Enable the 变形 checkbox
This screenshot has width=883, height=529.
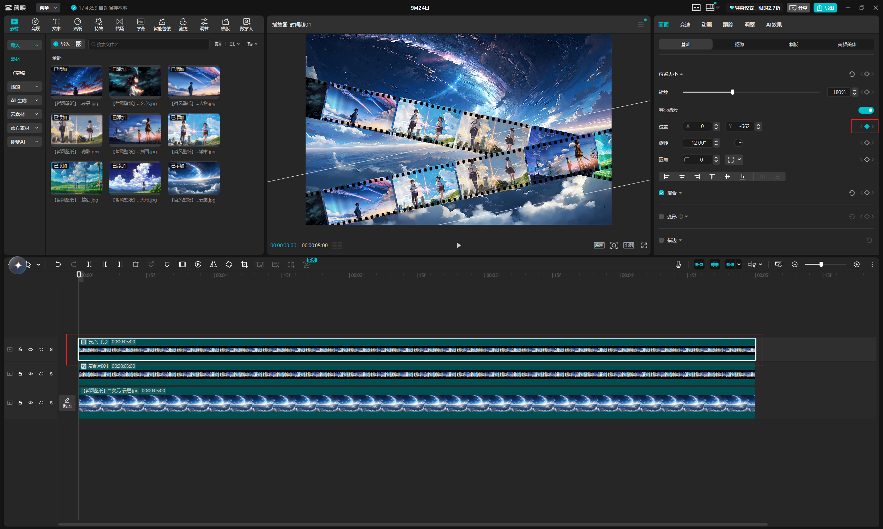click(x=661, y=217)
